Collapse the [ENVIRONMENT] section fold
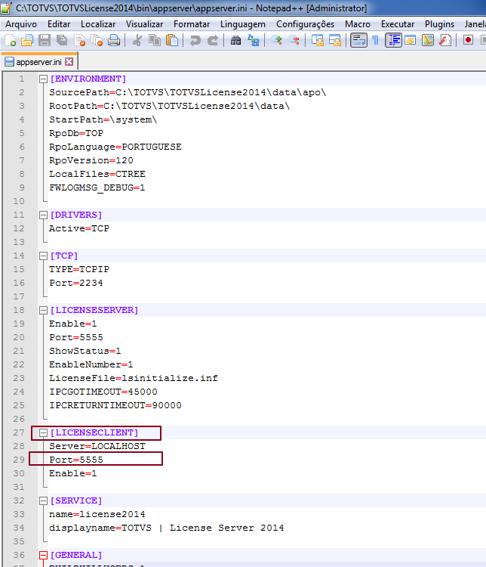 pyautogui.click(x=43, y=79)
